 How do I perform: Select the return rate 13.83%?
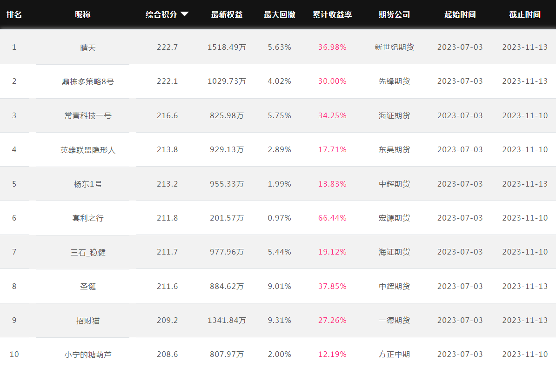332,184
